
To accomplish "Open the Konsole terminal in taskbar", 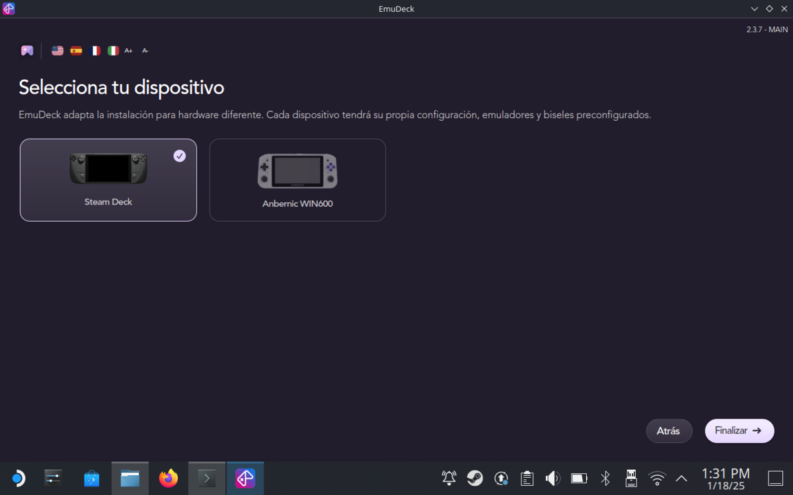I will point(207,478).
